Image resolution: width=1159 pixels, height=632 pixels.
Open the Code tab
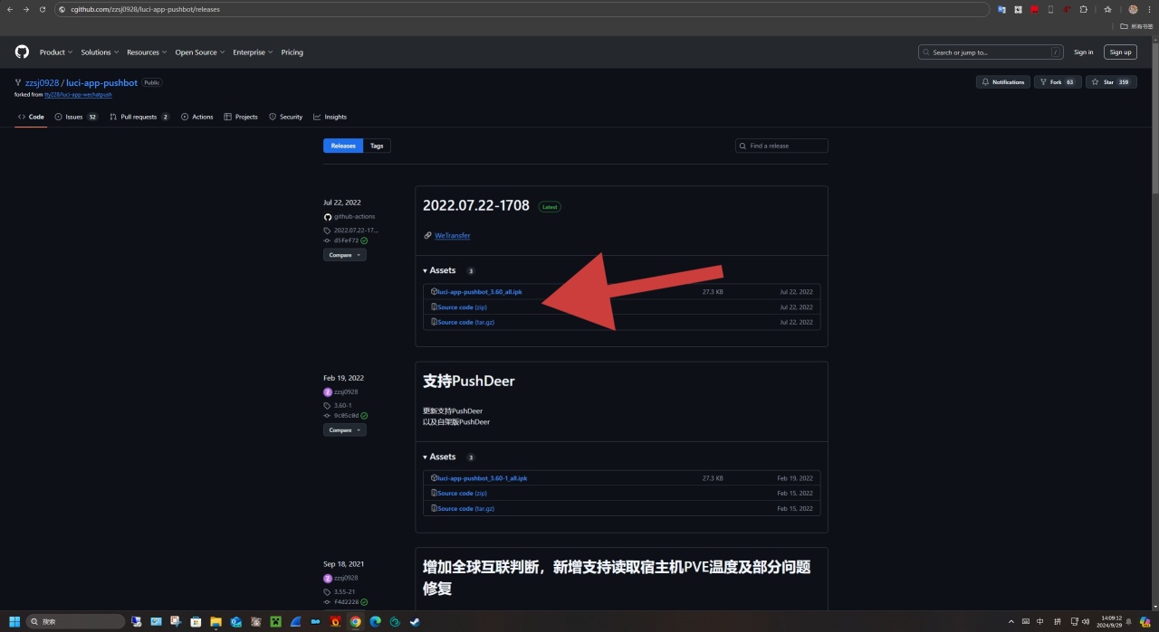click(31, 117)
